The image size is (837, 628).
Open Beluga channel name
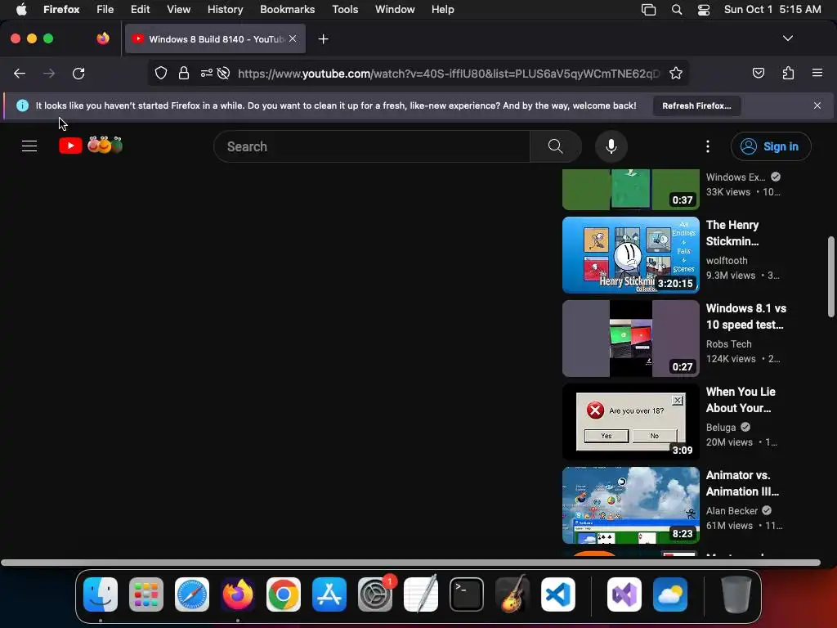click(x=721, y=427)
